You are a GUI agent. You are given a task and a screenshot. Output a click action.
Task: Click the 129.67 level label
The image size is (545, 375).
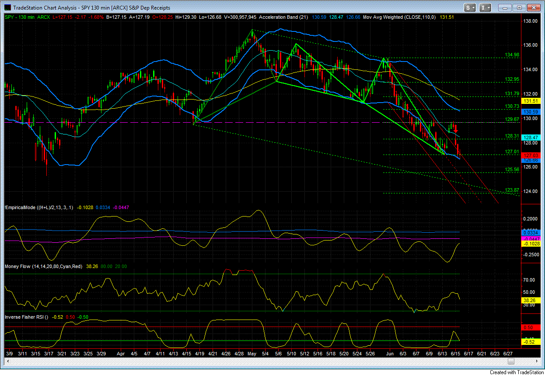point(512,119)
